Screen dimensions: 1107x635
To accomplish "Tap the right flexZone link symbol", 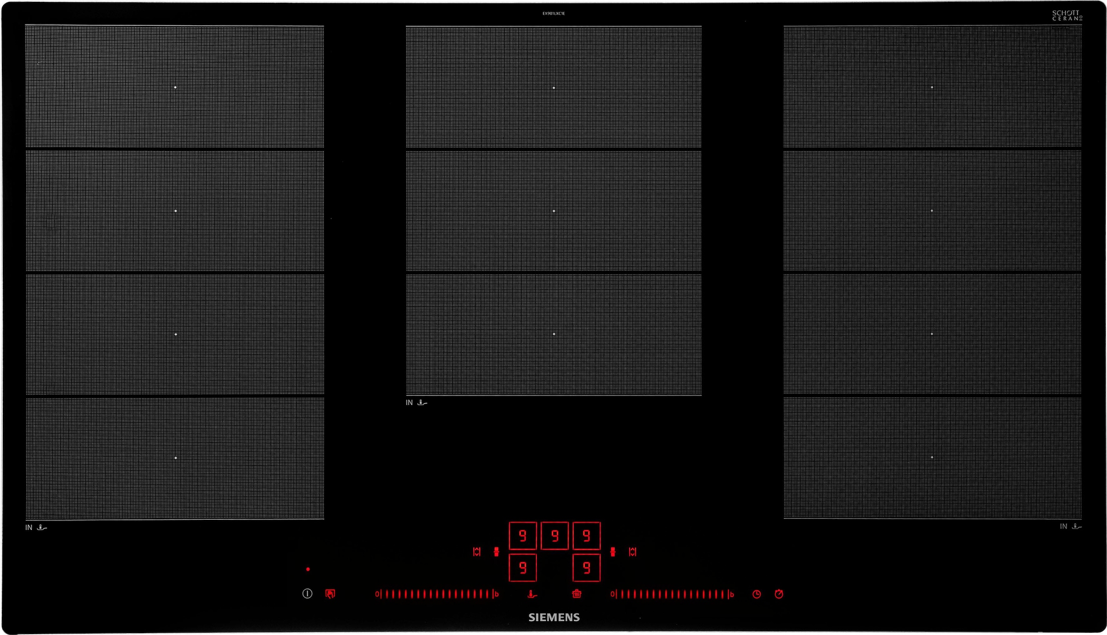I will click(632, 552).
